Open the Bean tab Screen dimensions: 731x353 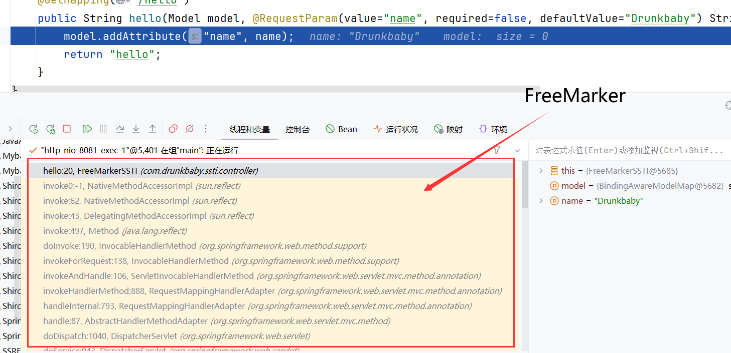(341, 130)
